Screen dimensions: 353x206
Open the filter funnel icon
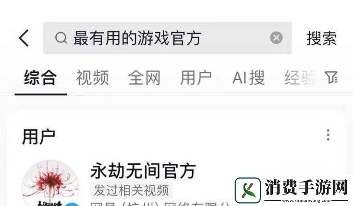(x=331, y=77)
